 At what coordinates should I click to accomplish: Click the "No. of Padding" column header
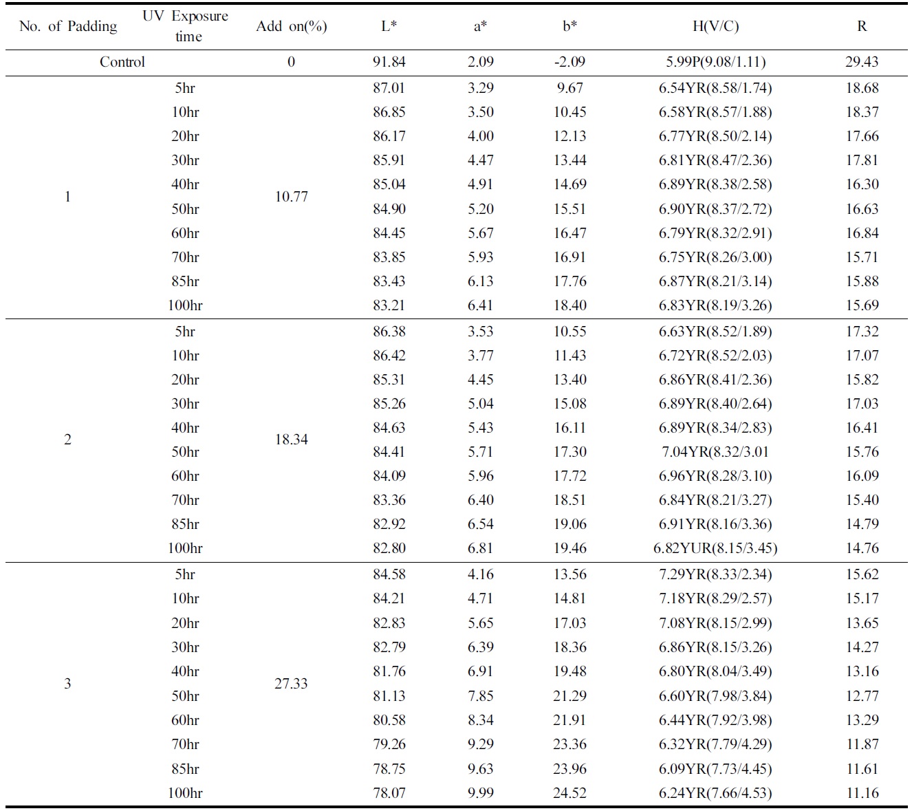[x=68, y=26]
